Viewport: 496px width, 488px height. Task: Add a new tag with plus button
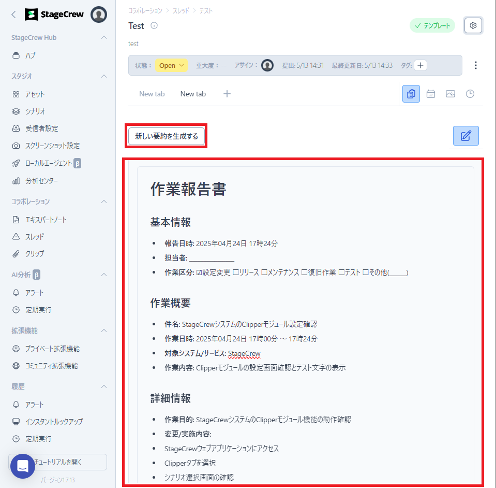tap(420, 65)
